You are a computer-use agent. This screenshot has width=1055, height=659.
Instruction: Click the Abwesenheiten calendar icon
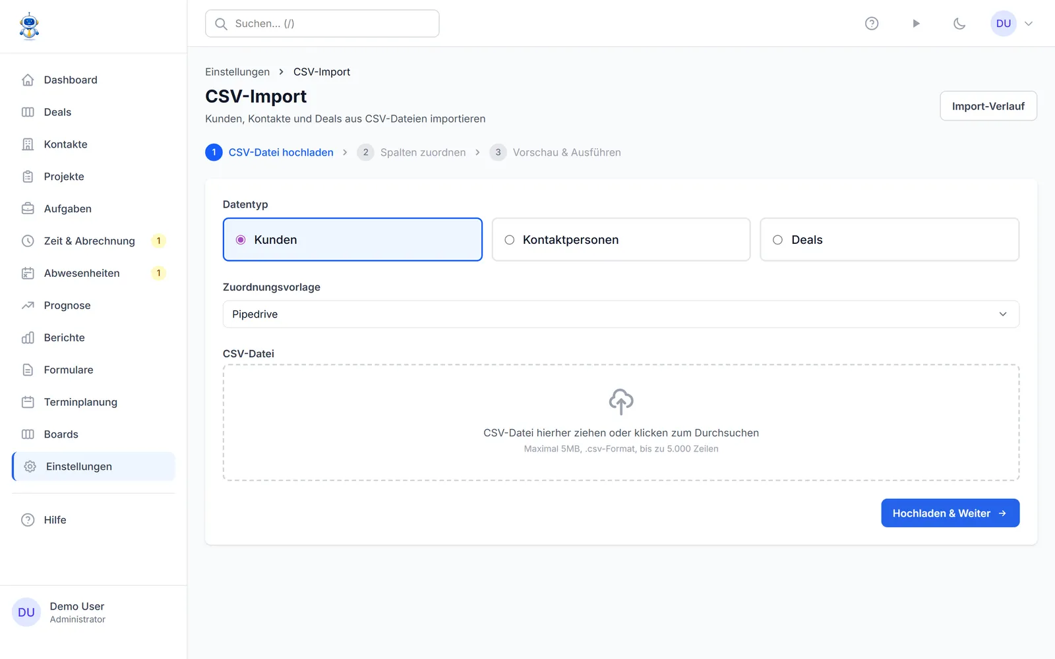[x=28, y=273]
